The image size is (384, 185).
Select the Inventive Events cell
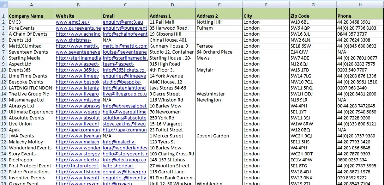click(x=31, y=178)
